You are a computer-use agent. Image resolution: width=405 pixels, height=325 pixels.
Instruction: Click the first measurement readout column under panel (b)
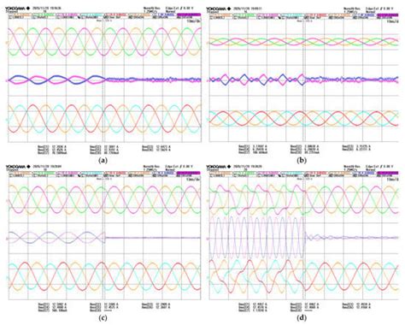(x=253, y=150)
